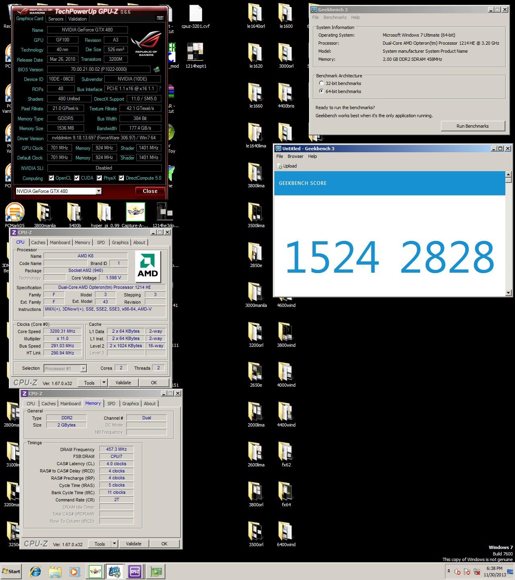Open the le1620 folder
This screenshot has height=580, width=515.
256,56
